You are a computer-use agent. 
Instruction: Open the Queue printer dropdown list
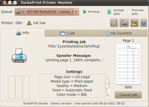tap(47, 12)
